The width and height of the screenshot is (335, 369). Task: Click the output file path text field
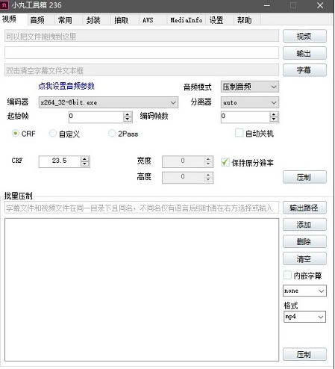[x=142, y=53]
